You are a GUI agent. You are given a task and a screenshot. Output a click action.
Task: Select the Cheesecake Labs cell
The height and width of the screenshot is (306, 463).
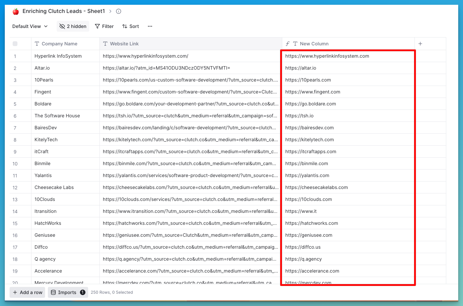pos(65,187)
